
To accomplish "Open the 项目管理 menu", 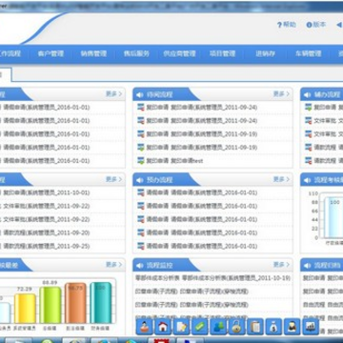I will point(222,53).
